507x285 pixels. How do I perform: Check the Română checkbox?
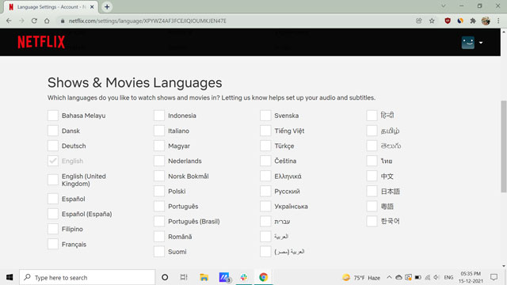pos(159,237)
